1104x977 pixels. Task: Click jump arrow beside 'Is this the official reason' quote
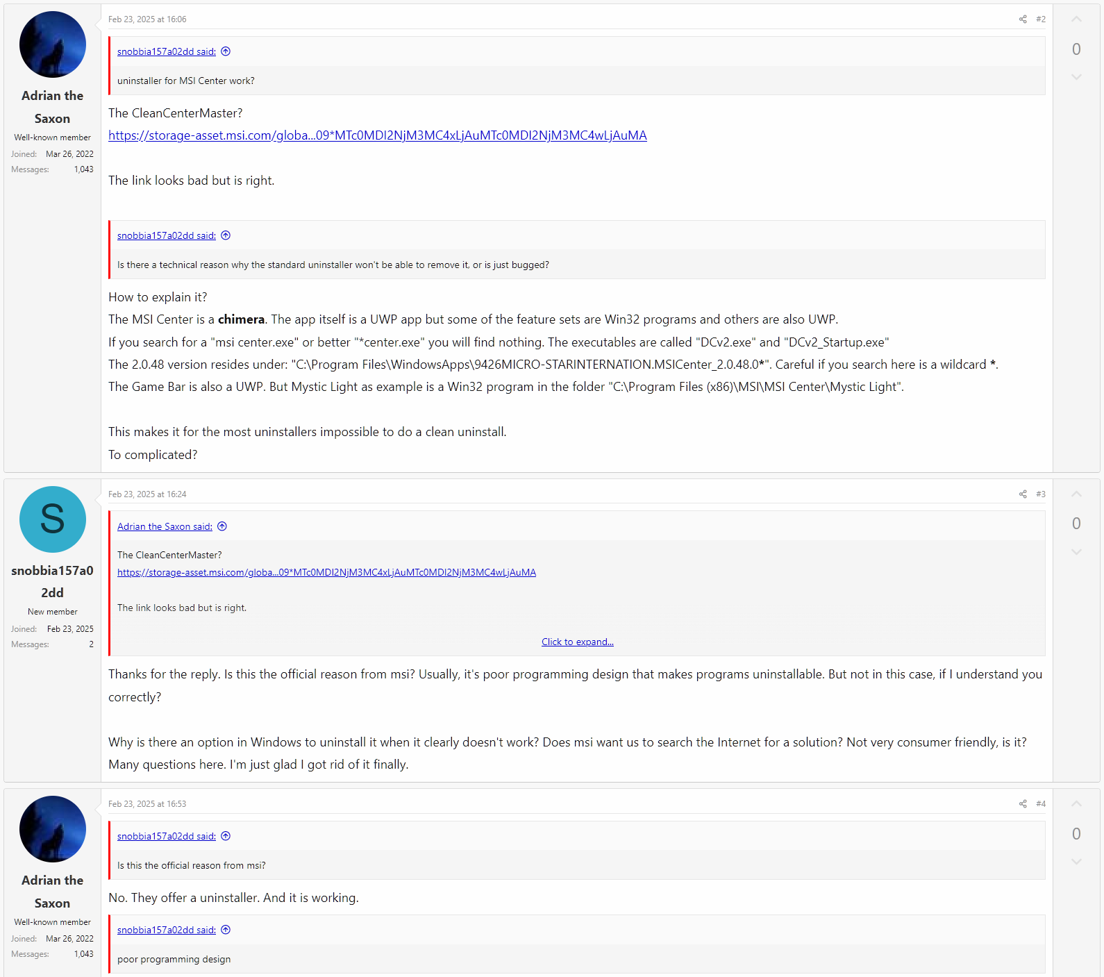tap(226, 836)
